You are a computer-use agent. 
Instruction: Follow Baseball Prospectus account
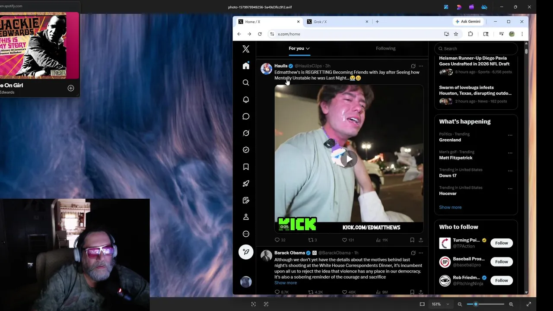coord(502,262)
